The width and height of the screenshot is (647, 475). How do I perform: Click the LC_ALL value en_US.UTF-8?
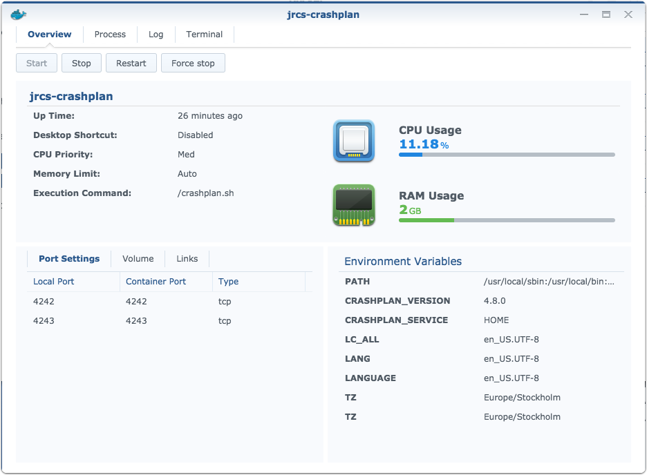(x=512, y=340)
